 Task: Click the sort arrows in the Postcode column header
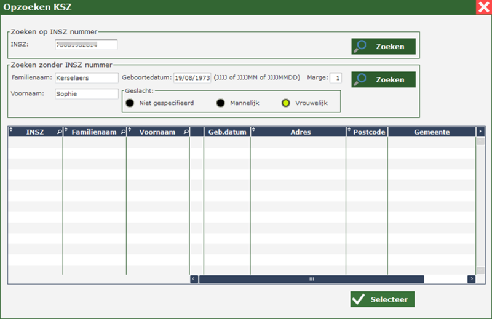pyautogui.click(x=349, y=131)
